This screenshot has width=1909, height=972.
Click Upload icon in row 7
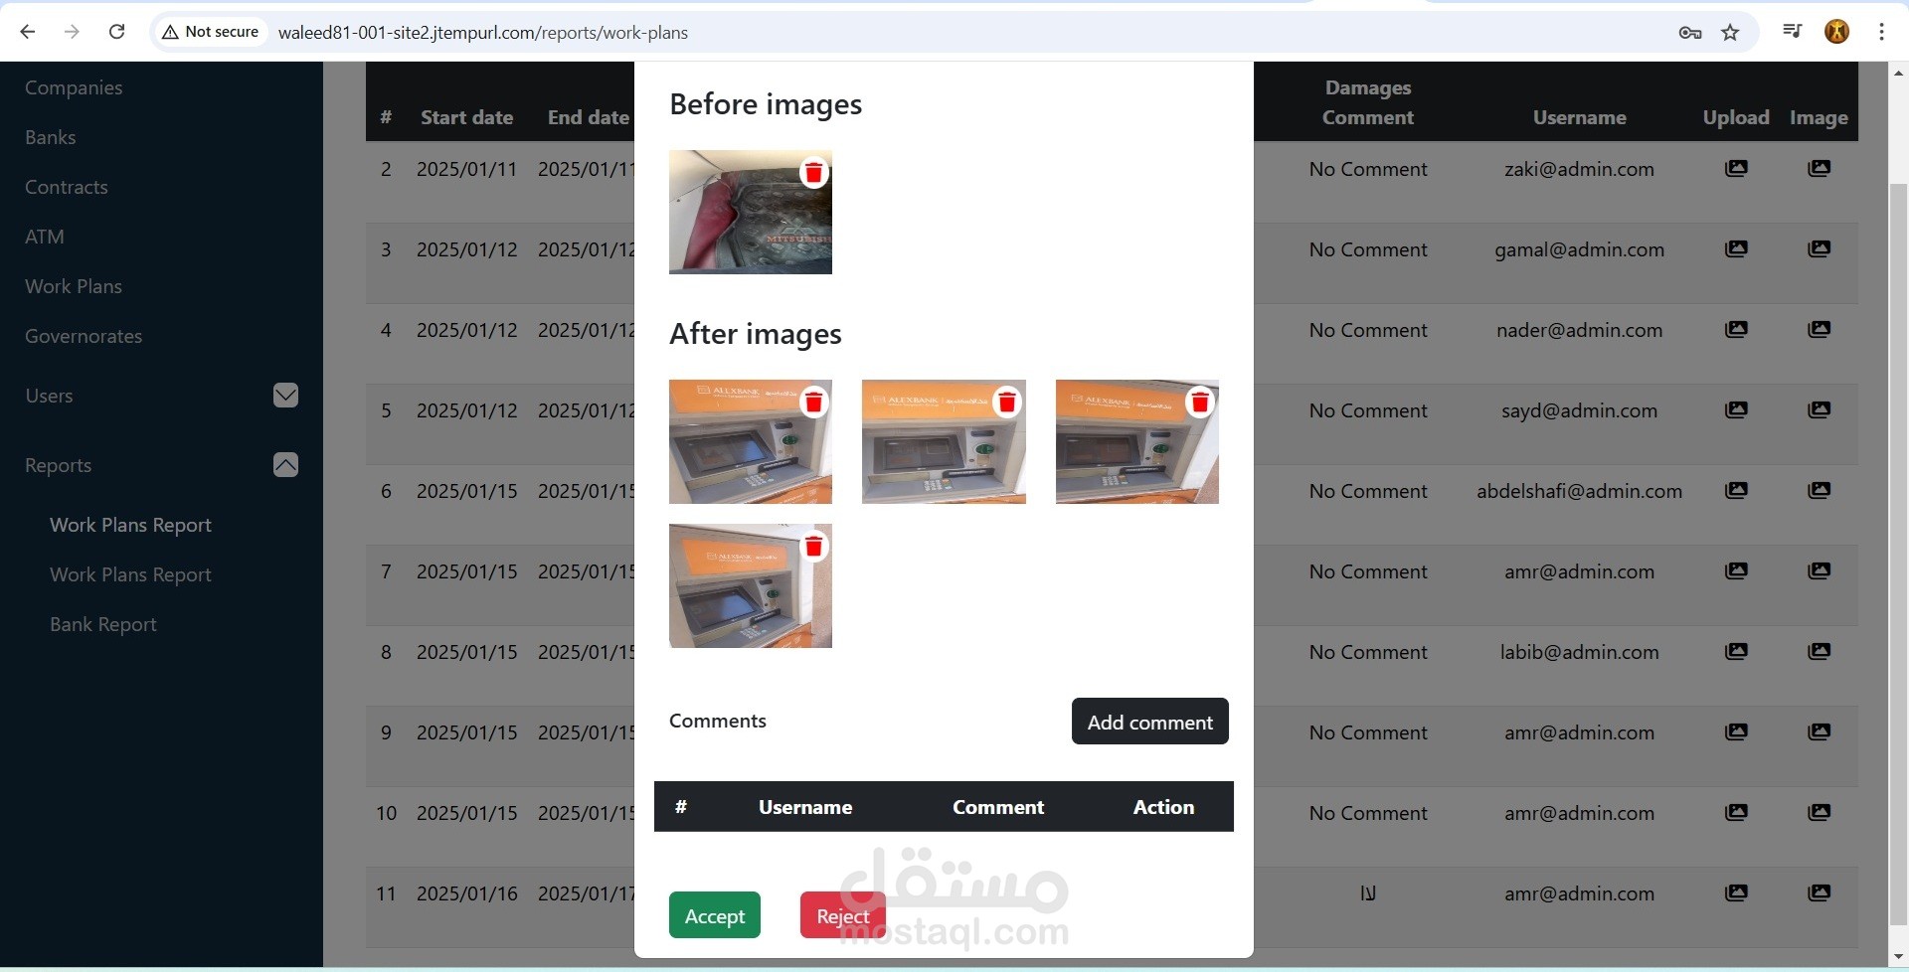click(x=1736, y=571)
